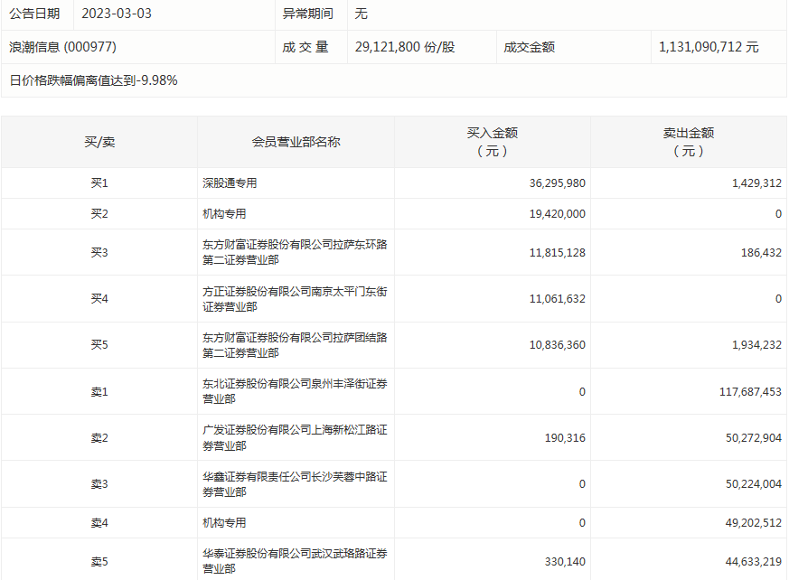Click the 公告日期 label

pyautogui.click(x=34, y=14)
